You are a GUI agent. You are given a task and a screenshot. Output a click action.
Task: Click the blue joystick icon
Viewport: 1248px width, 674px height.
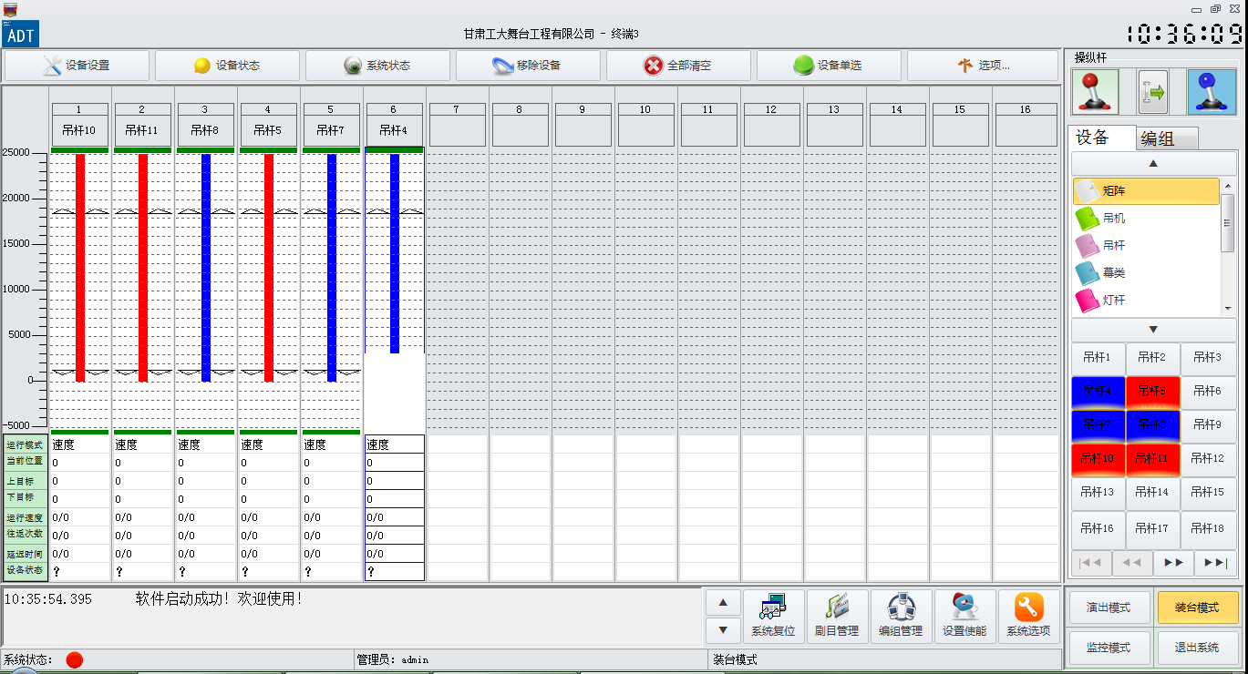point(1212,92)
